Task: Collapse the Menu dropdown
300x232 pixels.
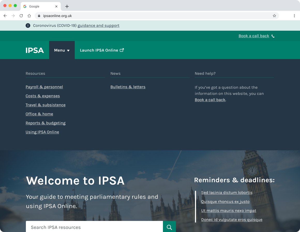Action: [62, 50]
